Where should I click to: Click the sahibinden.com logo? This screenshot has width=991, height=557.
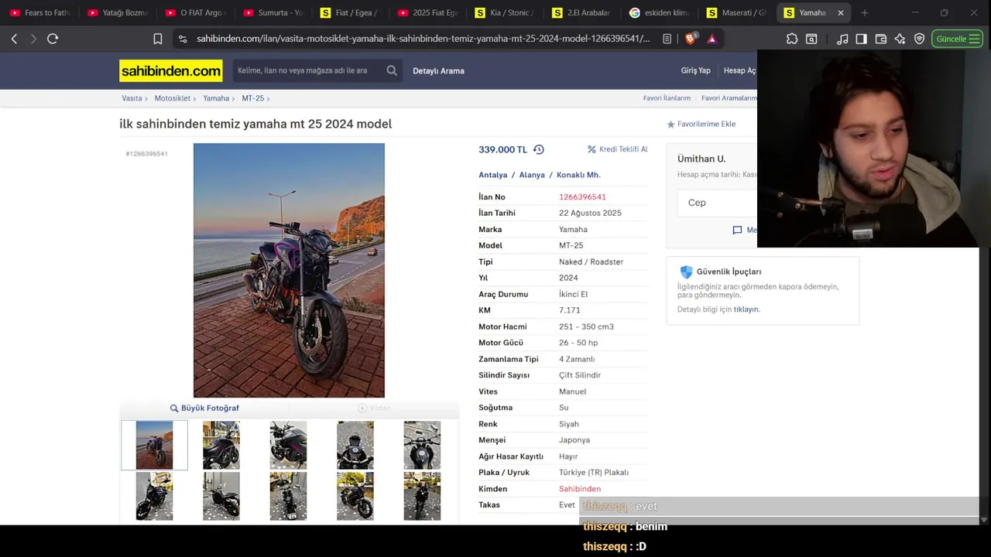[170, 70]
